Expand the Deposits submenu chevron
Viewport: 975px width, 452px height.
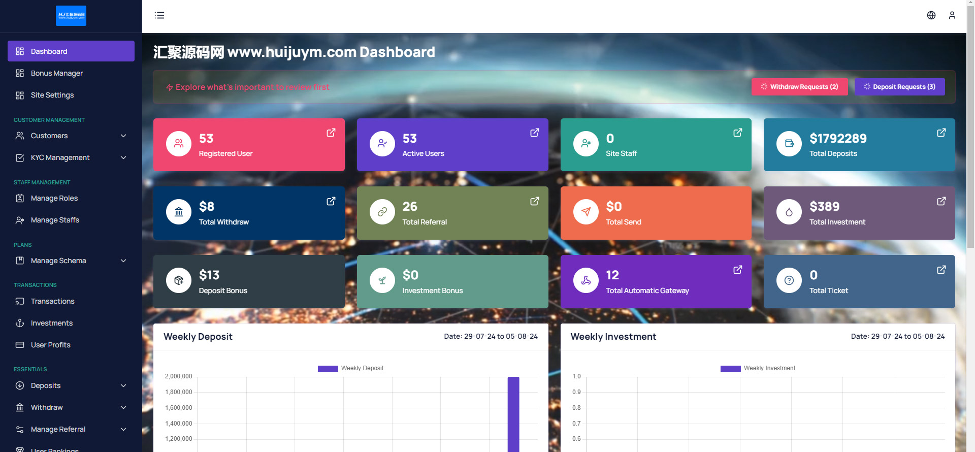pos(123,385)
